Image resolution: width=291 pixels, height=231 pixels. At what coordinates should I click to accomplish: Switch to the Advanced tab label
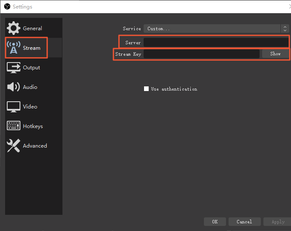click(x=35, y=145)
